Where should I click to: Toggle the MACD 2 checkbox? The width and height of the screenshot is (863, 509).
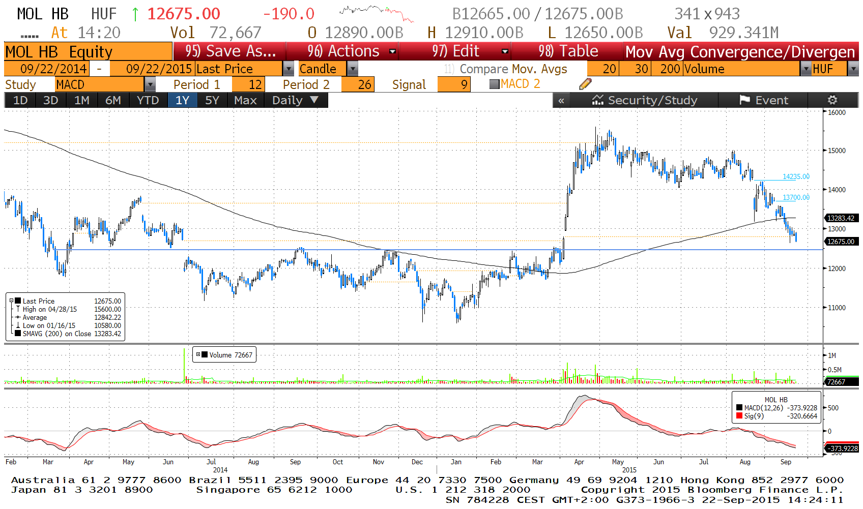tap(494, 84)
